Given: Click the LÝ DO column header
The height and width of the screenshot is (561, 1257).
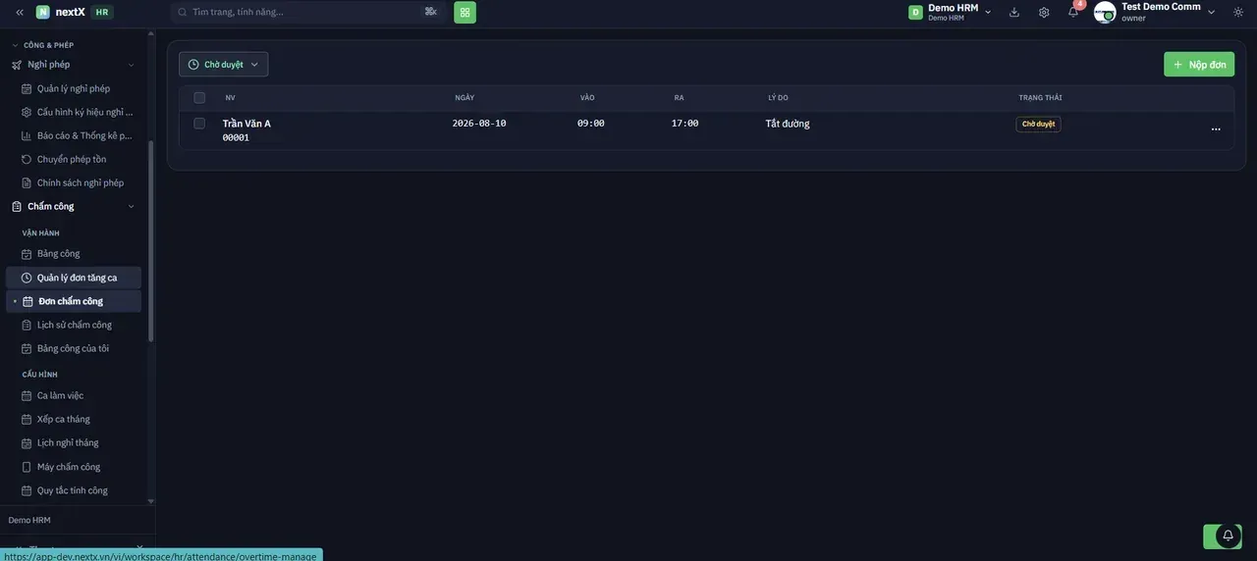Looking at the screenshot, I should click(x=778, y=98).
